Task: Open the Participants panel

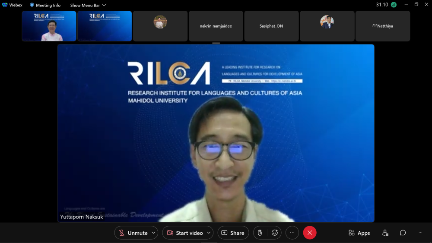Action: coord(385,233)
